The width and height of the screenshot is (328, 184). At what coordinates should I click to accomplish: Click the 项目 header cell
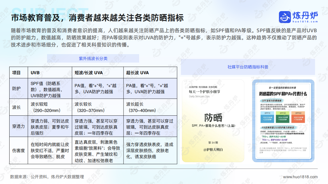(x=19, y=73)
